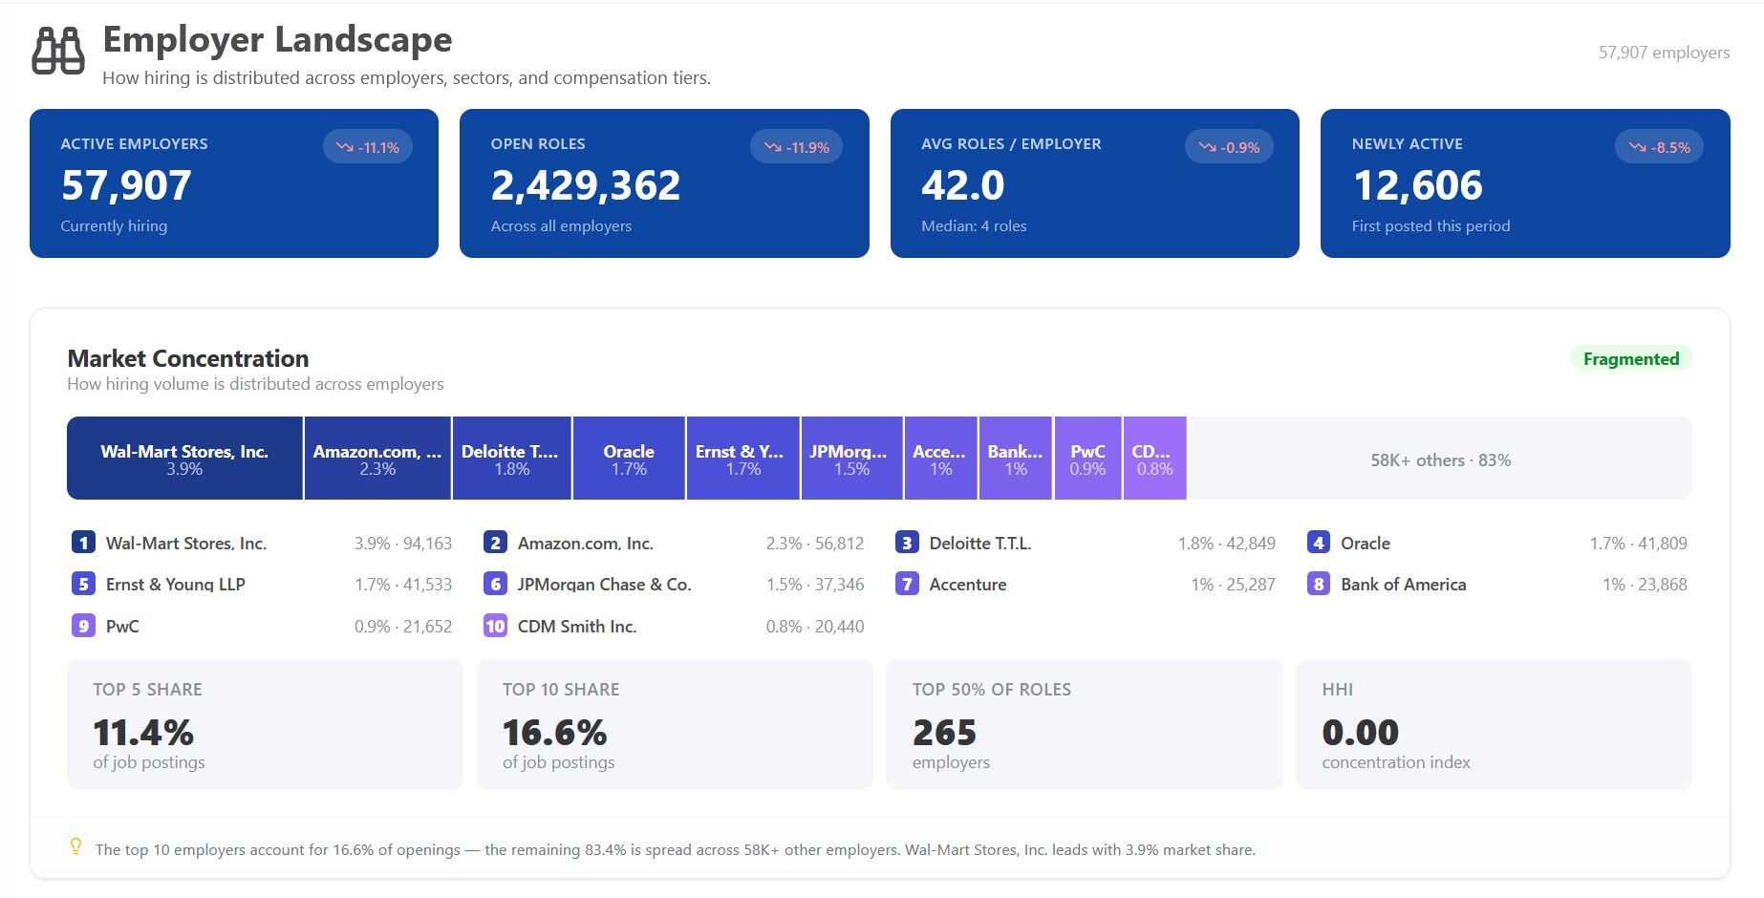Click the Top 5 Share 11.4% tile
Viewport: 1764px width, 898px height.
coord(265,724)
